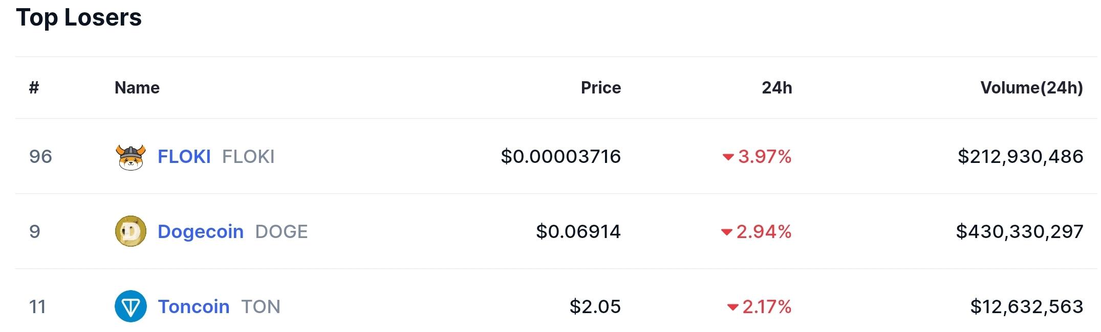Click the gray FLOKI ticker symbol
The image size is (1101, 332).
(x=248, y=156)
